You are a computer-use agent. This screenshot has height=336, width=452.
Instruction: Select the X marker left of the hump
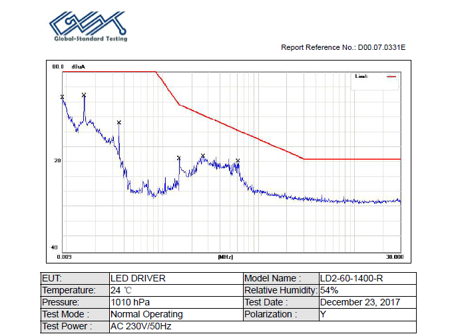pos(178,158)
